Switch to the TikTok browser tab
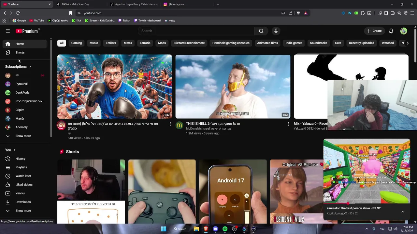 [79, 4]
